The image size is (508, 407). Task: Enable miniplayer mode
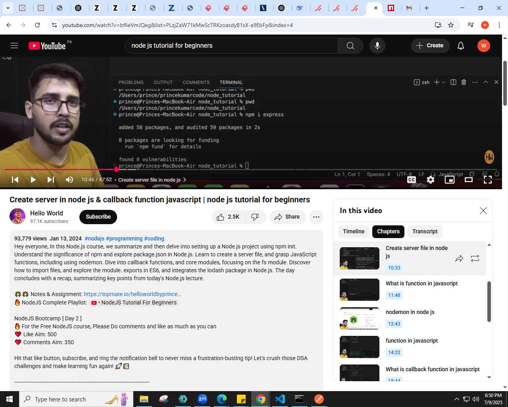tap(450, 180)
